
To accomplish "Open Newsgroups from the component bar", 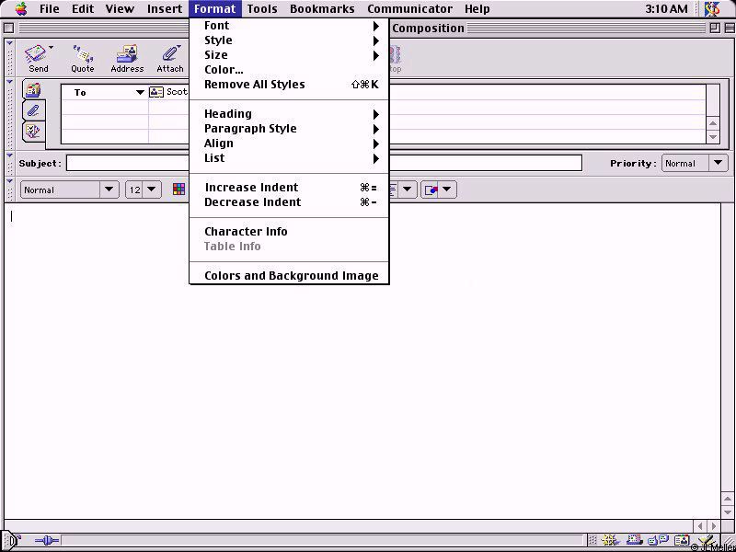I will tap(658, 541).
